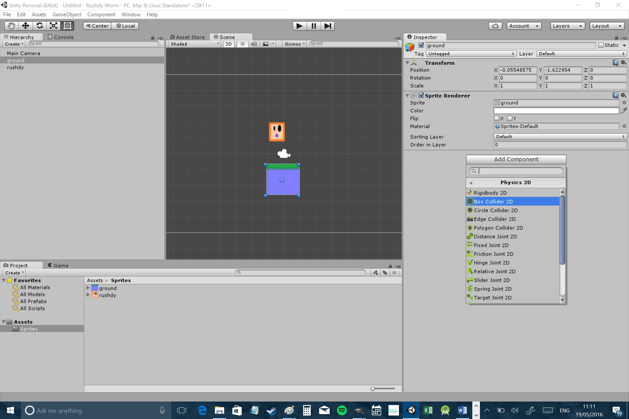The width and height of the screenshot is (629, 419).
Task: Choose Hinge Joint 2D component
Action: pos(513,262)
